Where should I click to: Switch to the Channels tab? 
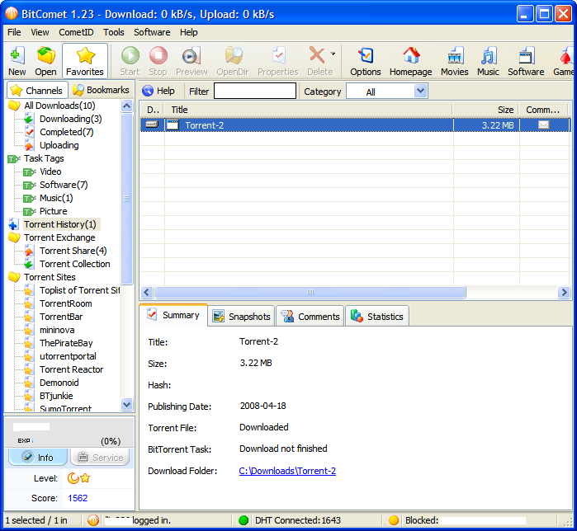(37, 90)
